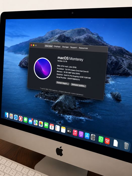Click the macOS Monterey logo image

click(x=43, y=68)
